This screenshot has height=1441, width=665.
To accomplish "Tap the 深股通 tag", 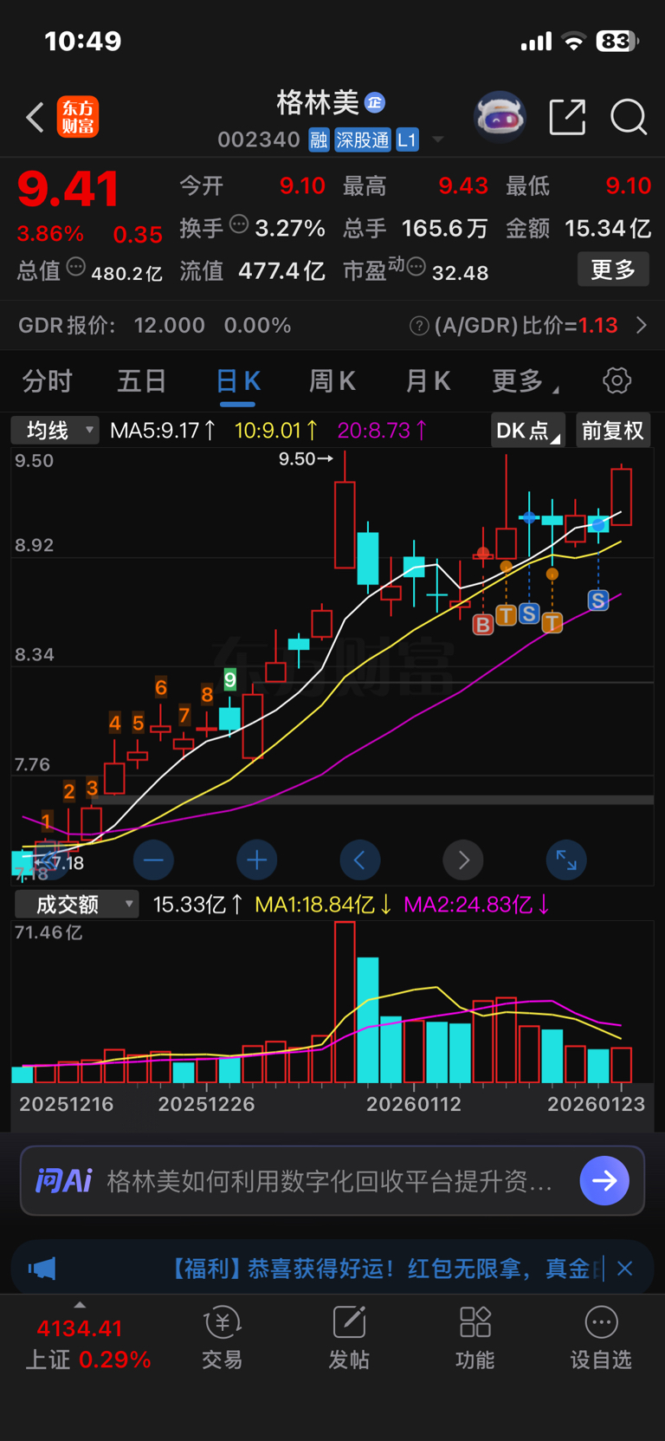I will point(363,140).
